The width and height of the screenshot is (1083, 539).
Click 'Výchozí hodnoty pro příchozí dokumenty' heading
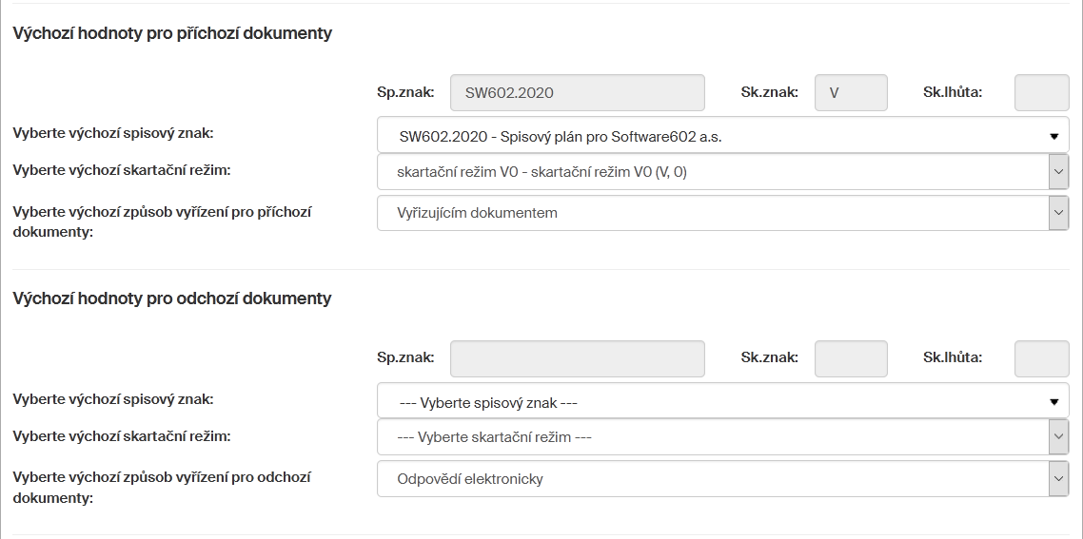coord(172,33)
